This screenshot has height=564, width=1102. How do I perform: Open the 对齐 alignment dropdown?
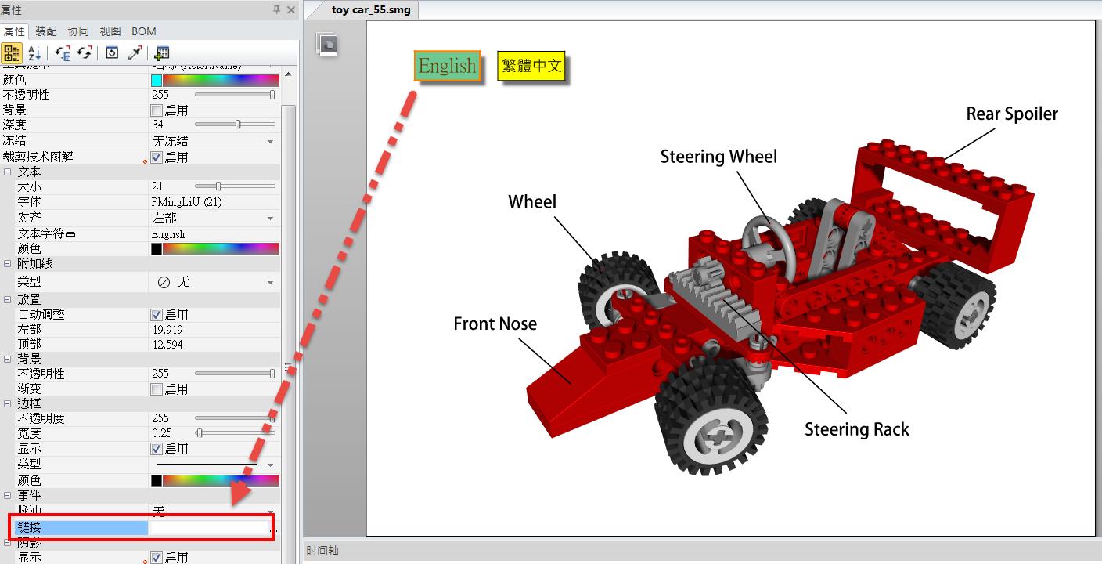tap(270, 219)
